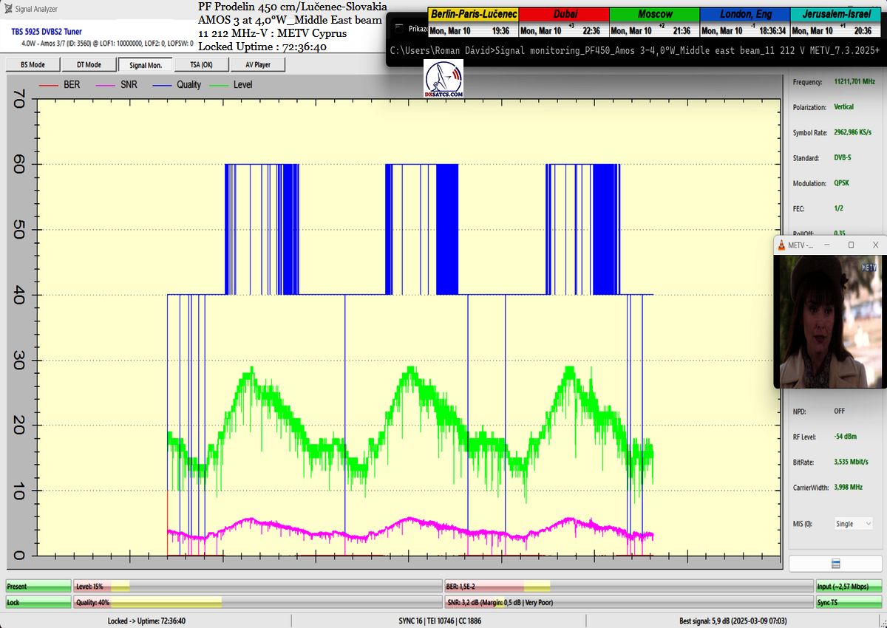Viewport: 887px width, 628px height.
Task: Open the DT Mode tab
Action: click(x=88, y=65)
